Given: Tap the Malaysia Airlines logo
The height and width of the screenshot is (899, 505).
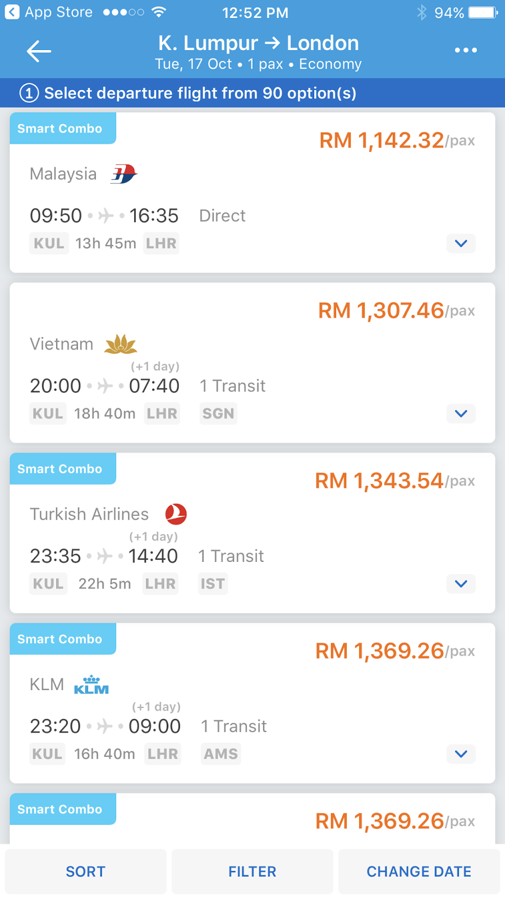Looking at the screenshot, I should [x=124, y=174].
